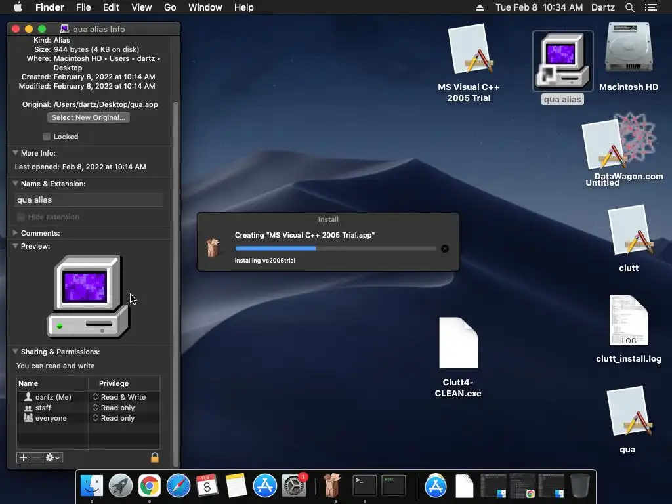
Task: Launch Google Chrome from the Dock
Action: [149, 486]
